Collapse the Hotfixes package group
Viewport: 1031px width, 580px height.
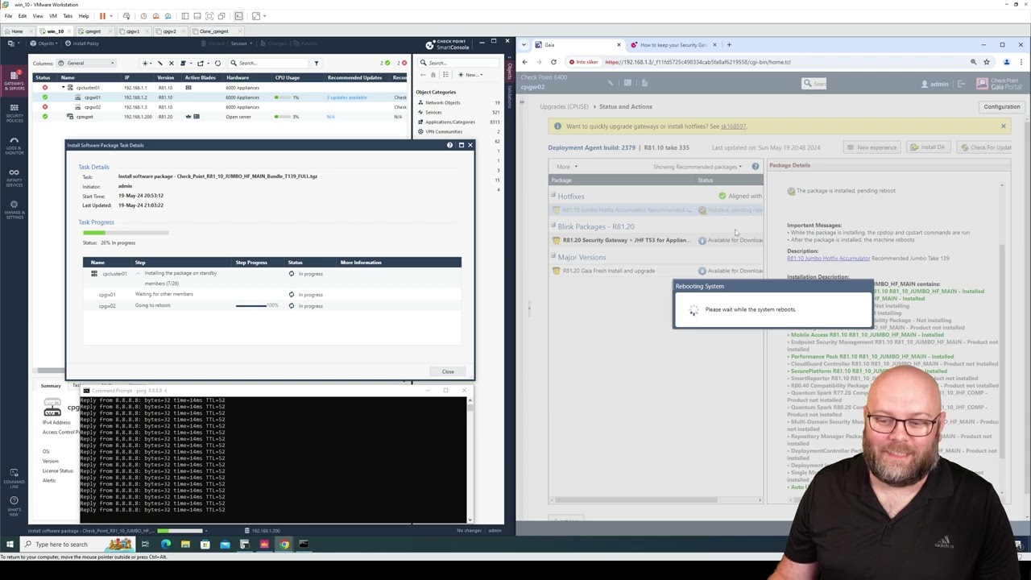coord(553,196)
